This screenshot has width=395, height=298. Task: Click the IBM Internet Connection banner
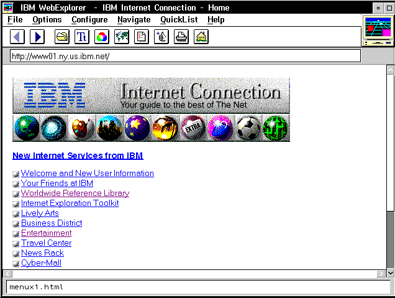151,95
